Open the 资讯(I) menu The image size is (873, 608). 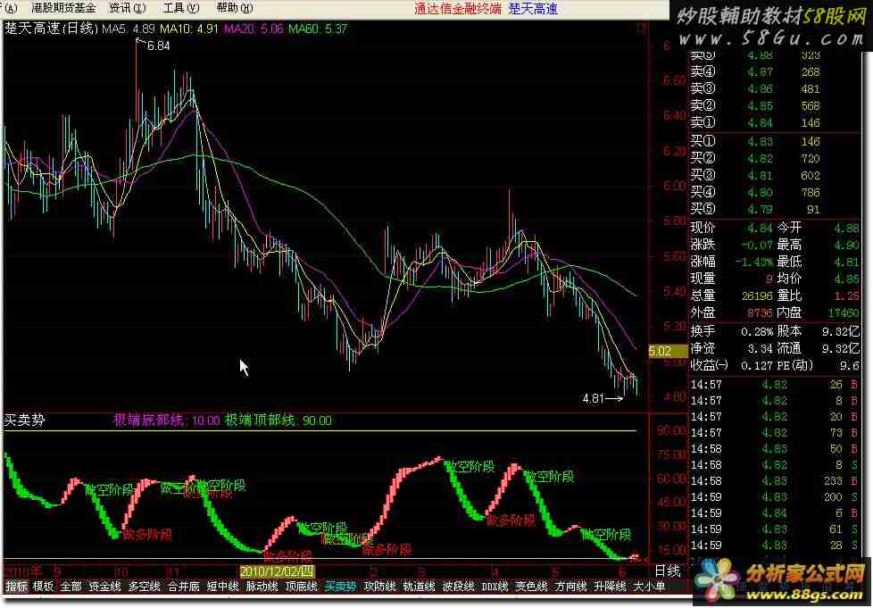coord(128,8)
